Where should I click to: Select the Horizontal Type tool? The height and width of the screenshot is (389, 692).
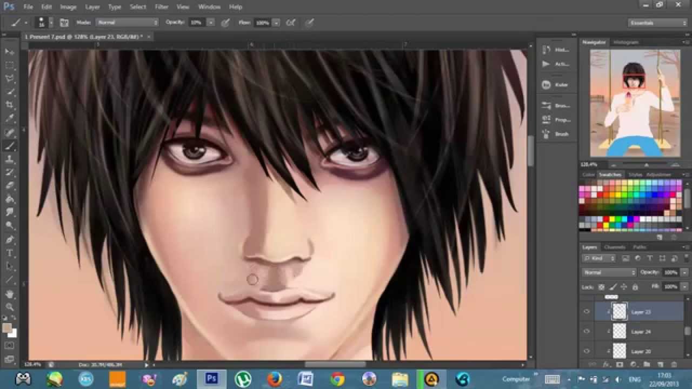(x=10, y=253)
